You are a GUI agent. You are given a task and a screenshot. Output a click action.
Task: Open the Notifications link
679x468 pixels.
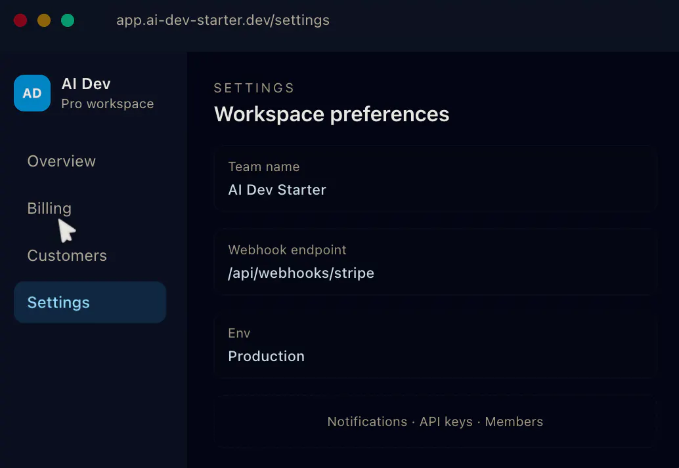[x=367, y=421]
